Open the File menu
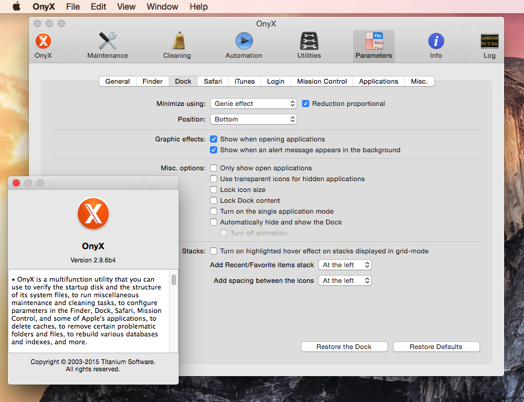 73,7
